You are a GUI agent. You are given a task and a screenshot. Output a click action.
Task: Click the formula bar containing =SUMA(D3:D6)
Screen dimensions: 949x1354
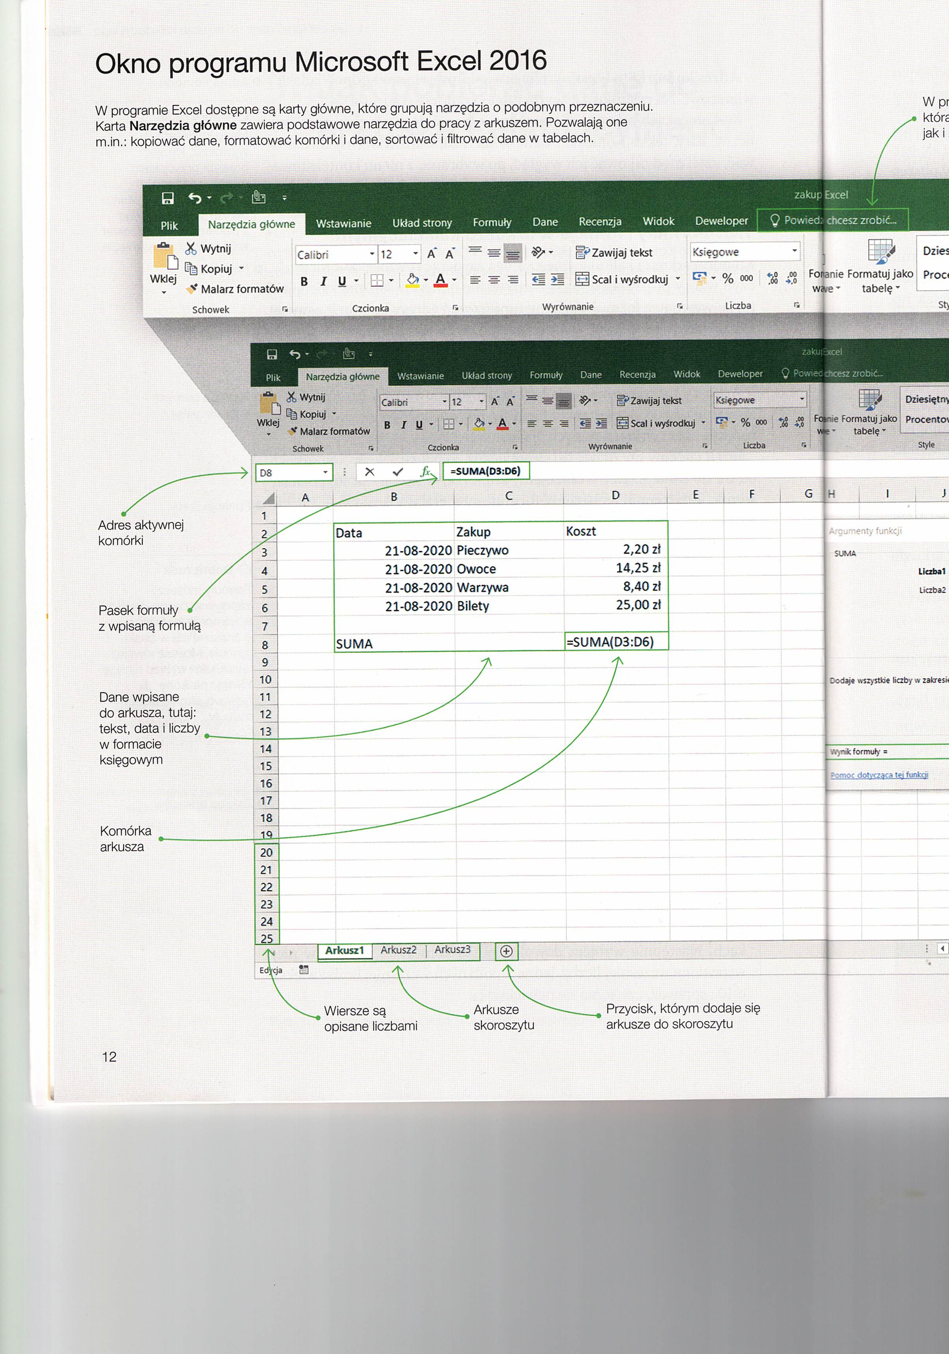click(x=485, y=471)
